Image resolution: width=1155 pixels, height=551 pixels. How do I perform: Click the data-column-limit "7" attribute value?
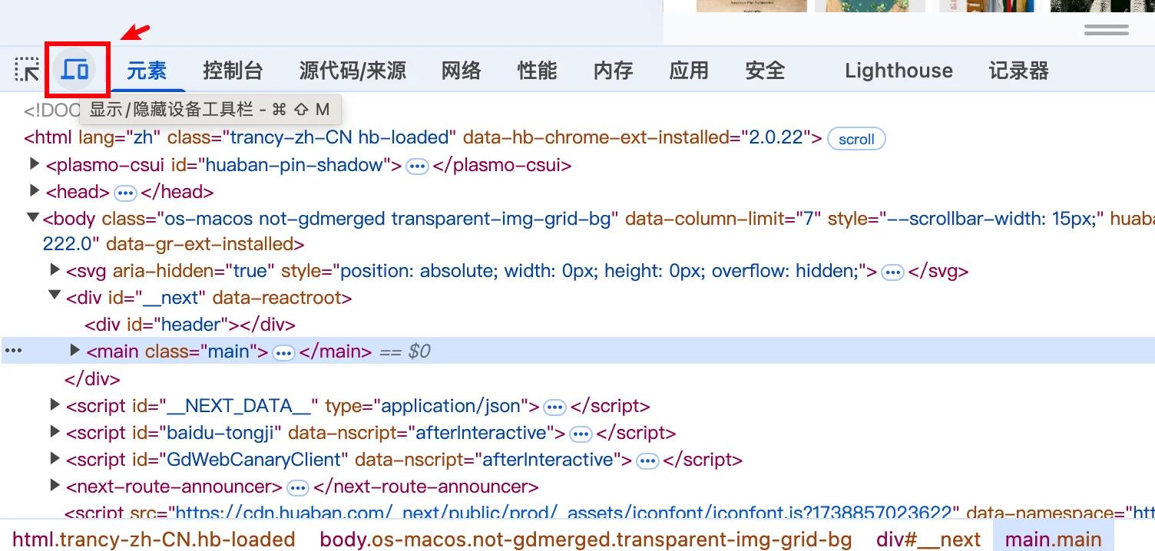pyautogui.click(x=810, y=219)
